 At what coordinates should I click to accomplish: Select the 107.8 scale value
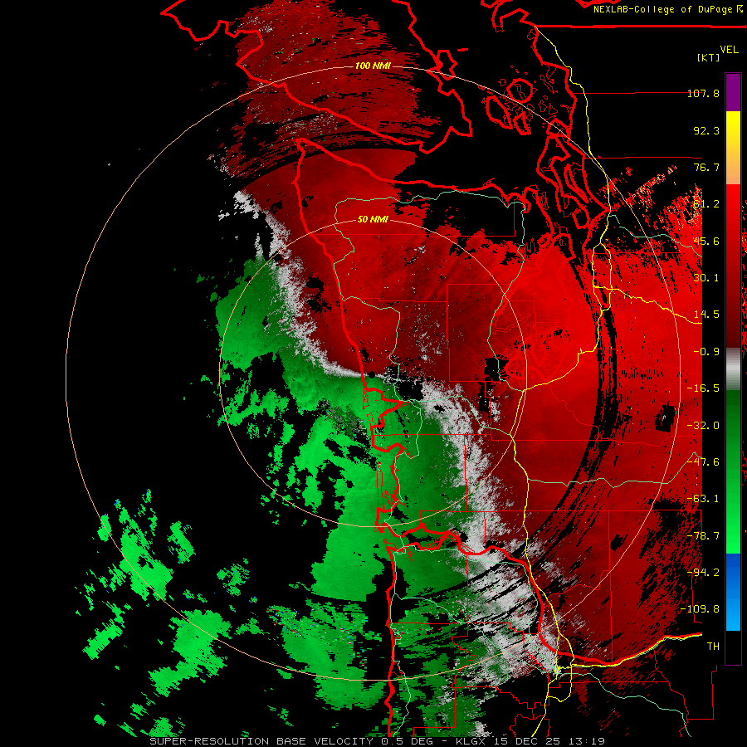[x=703, y=93]
